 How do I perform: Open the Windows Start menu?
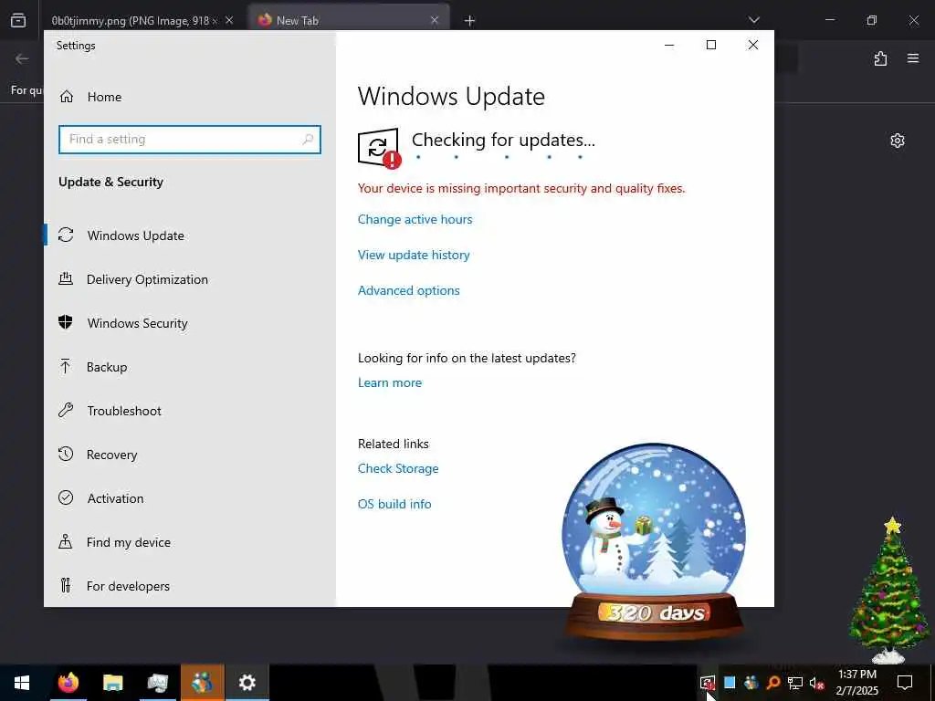pos(22,683)
